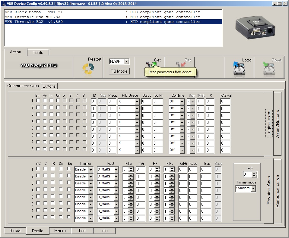Open the FLASH mode dropdown
This screenshot has height=238, width=289.
click(126, 61)
